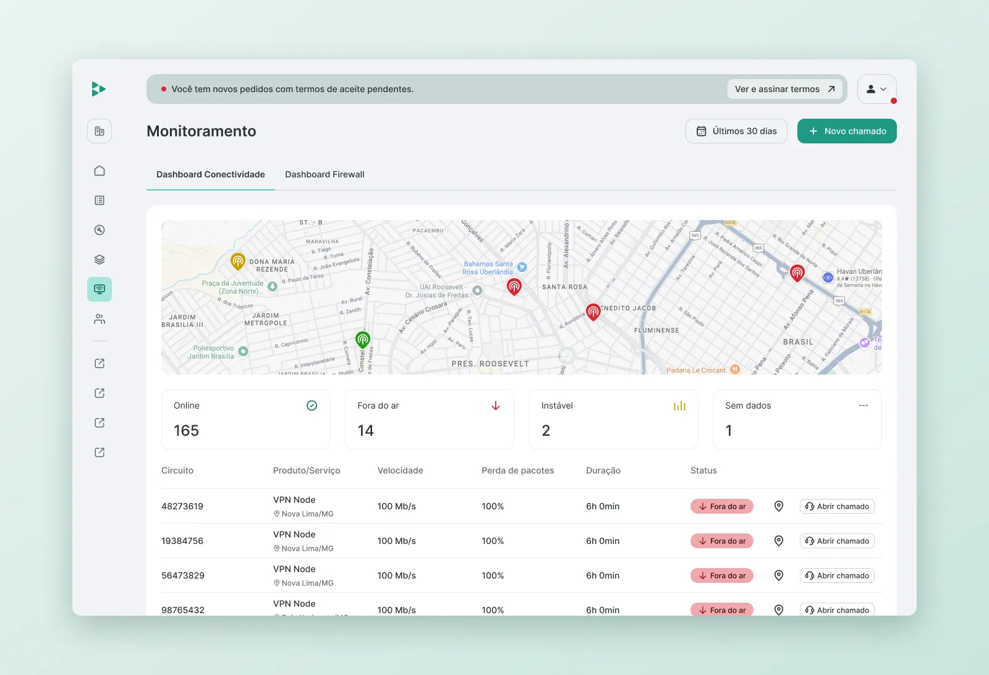
Task: Click circuit number 48273619
Action: pos(182,506)
